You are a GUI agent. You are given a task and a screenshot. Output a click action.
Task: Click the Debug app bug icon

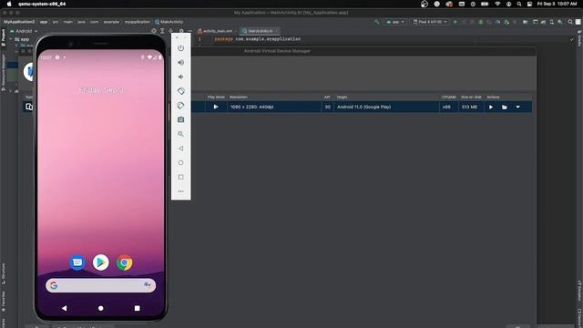[481, 22]
